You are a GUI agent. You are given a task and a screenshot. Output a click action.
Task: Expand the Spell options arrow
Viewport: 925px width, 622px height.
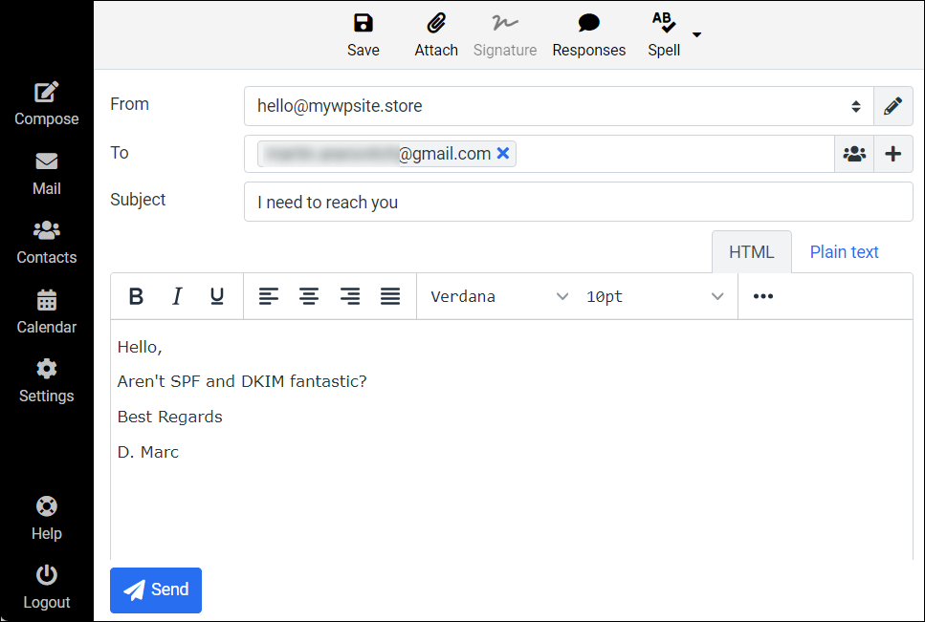tap(696, 34)
